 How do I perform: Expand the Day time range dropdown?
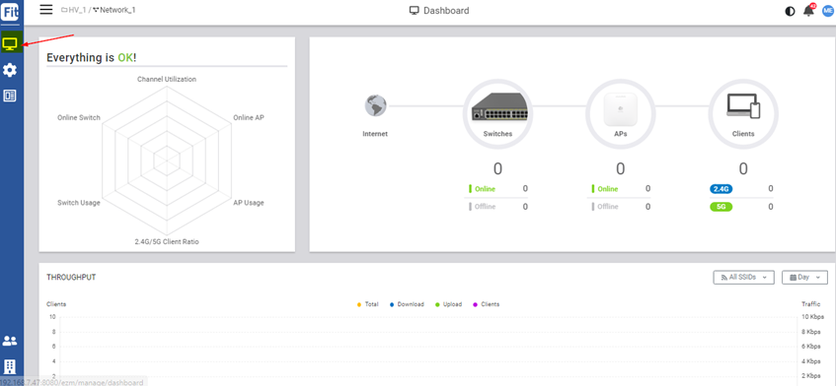coord(804,277)
